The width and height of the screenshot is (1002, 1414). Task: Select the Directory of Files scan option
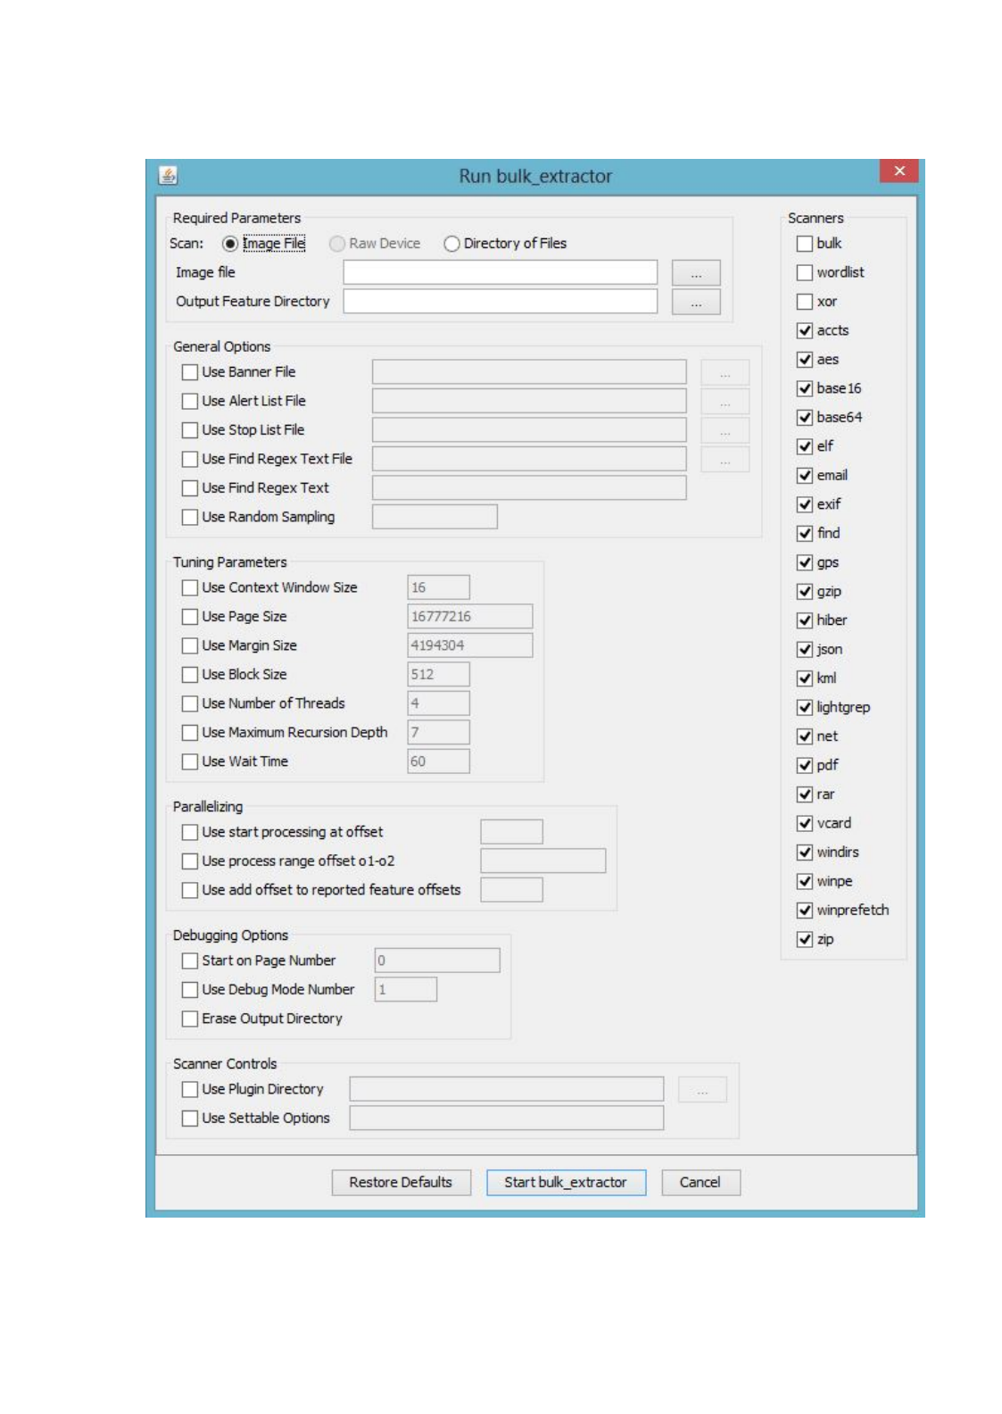point(451,244)
